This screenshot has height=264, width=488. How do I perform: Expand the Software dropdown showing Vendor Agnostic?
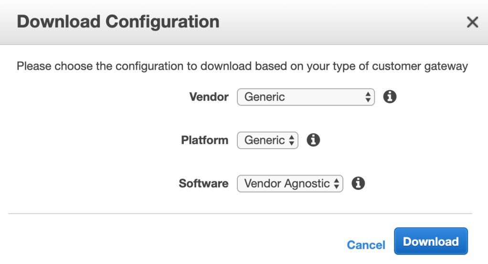click(290, 184)
